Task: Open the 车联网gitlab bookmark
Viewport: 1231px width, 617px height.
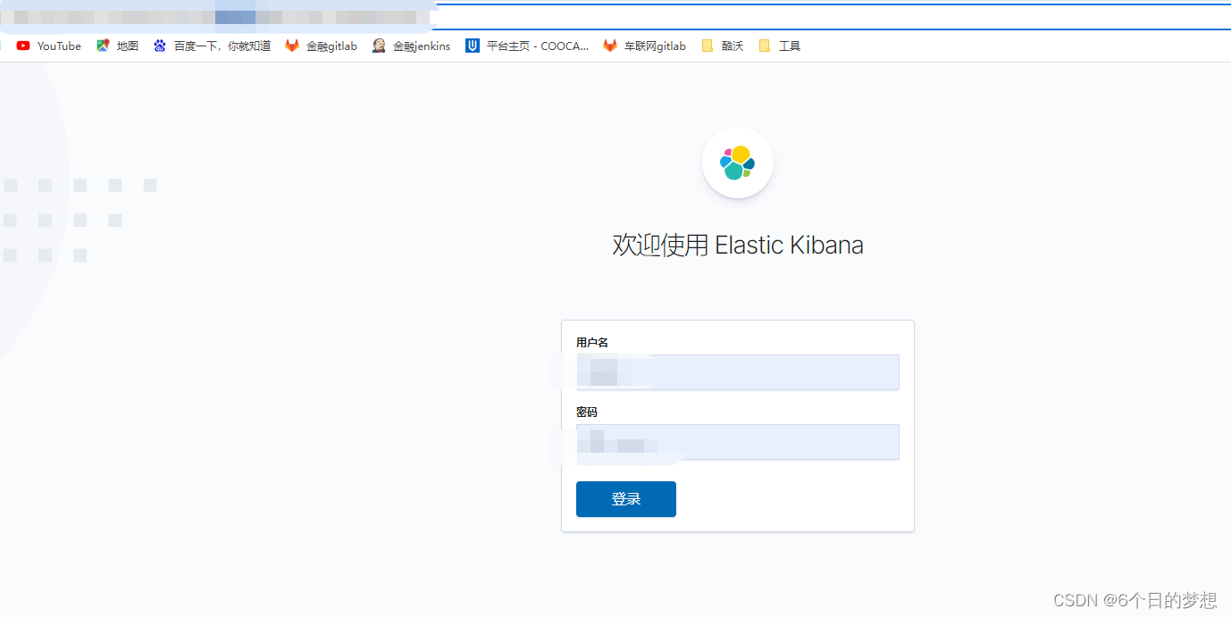Action: (644, 46)
